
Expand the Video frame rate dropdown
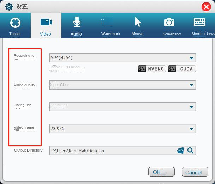pyautogui.click(x=123, y=129)
